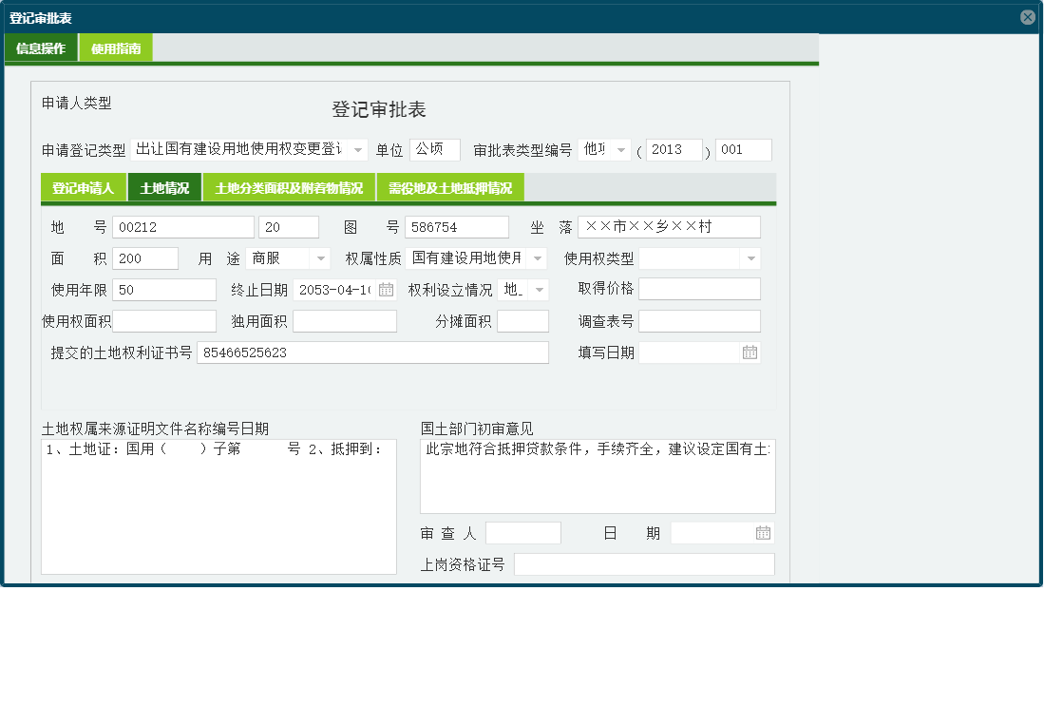Open the 使用指南 menu
1044x705 pixels.
point(115,47)
